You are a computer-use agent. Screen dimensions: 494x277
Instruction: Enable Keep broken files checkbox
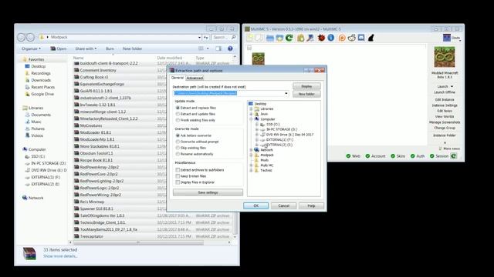[178, 176]
